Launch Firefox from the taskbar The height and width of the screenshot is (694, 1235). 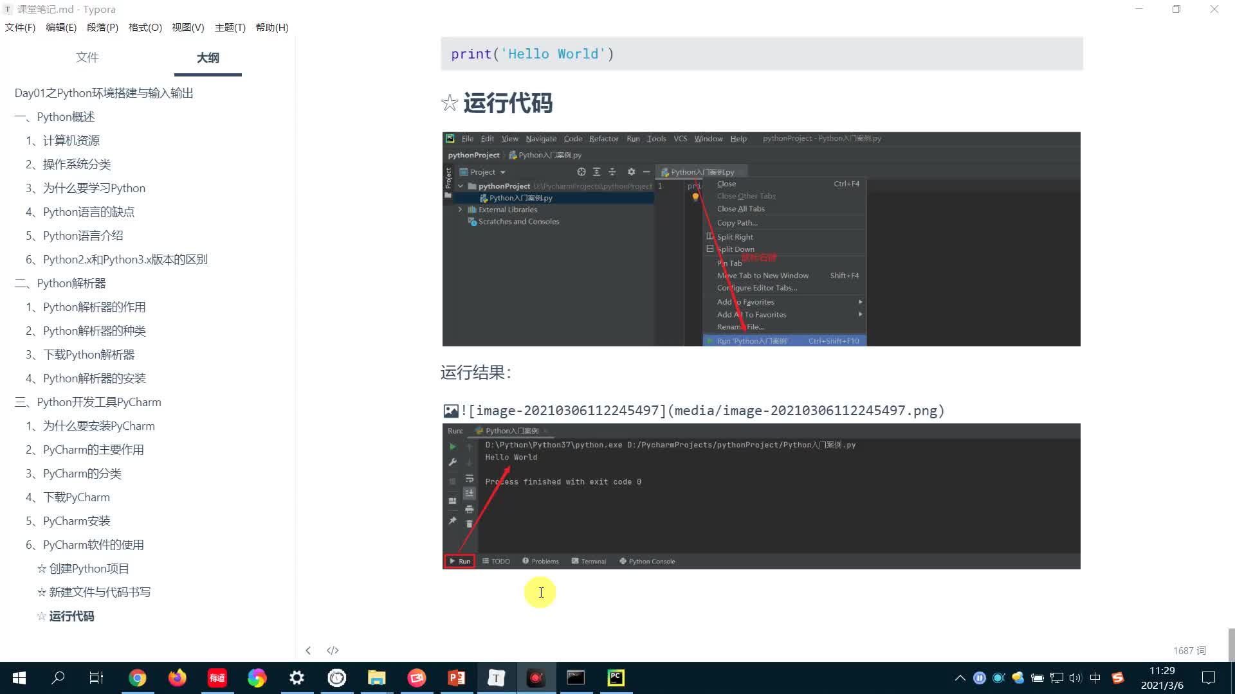[x=177, y=678]
